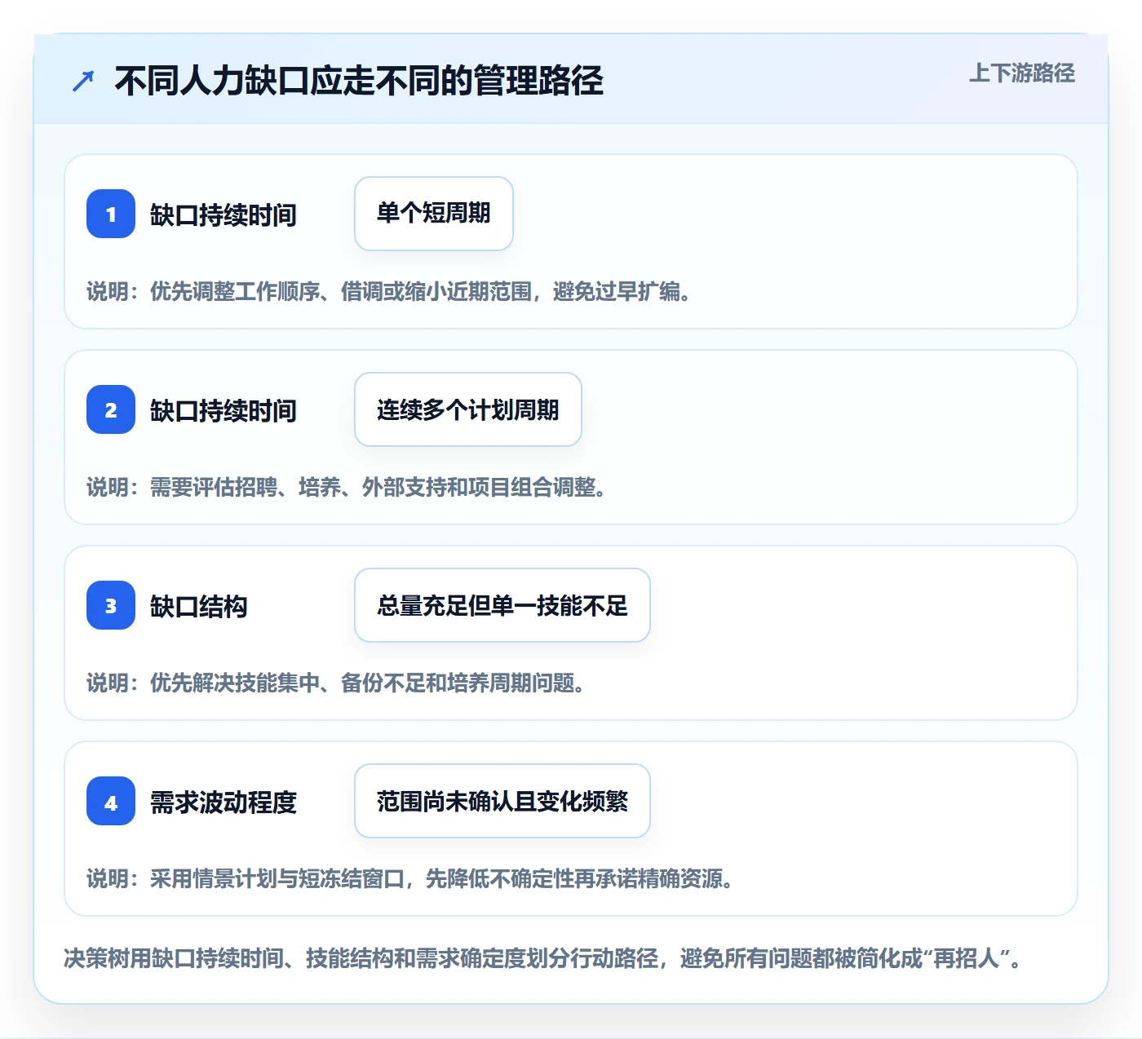The height and width of the screenshot is (1039, 1142).
Task: Click the number 4 step badge
Action: (111, 801)
